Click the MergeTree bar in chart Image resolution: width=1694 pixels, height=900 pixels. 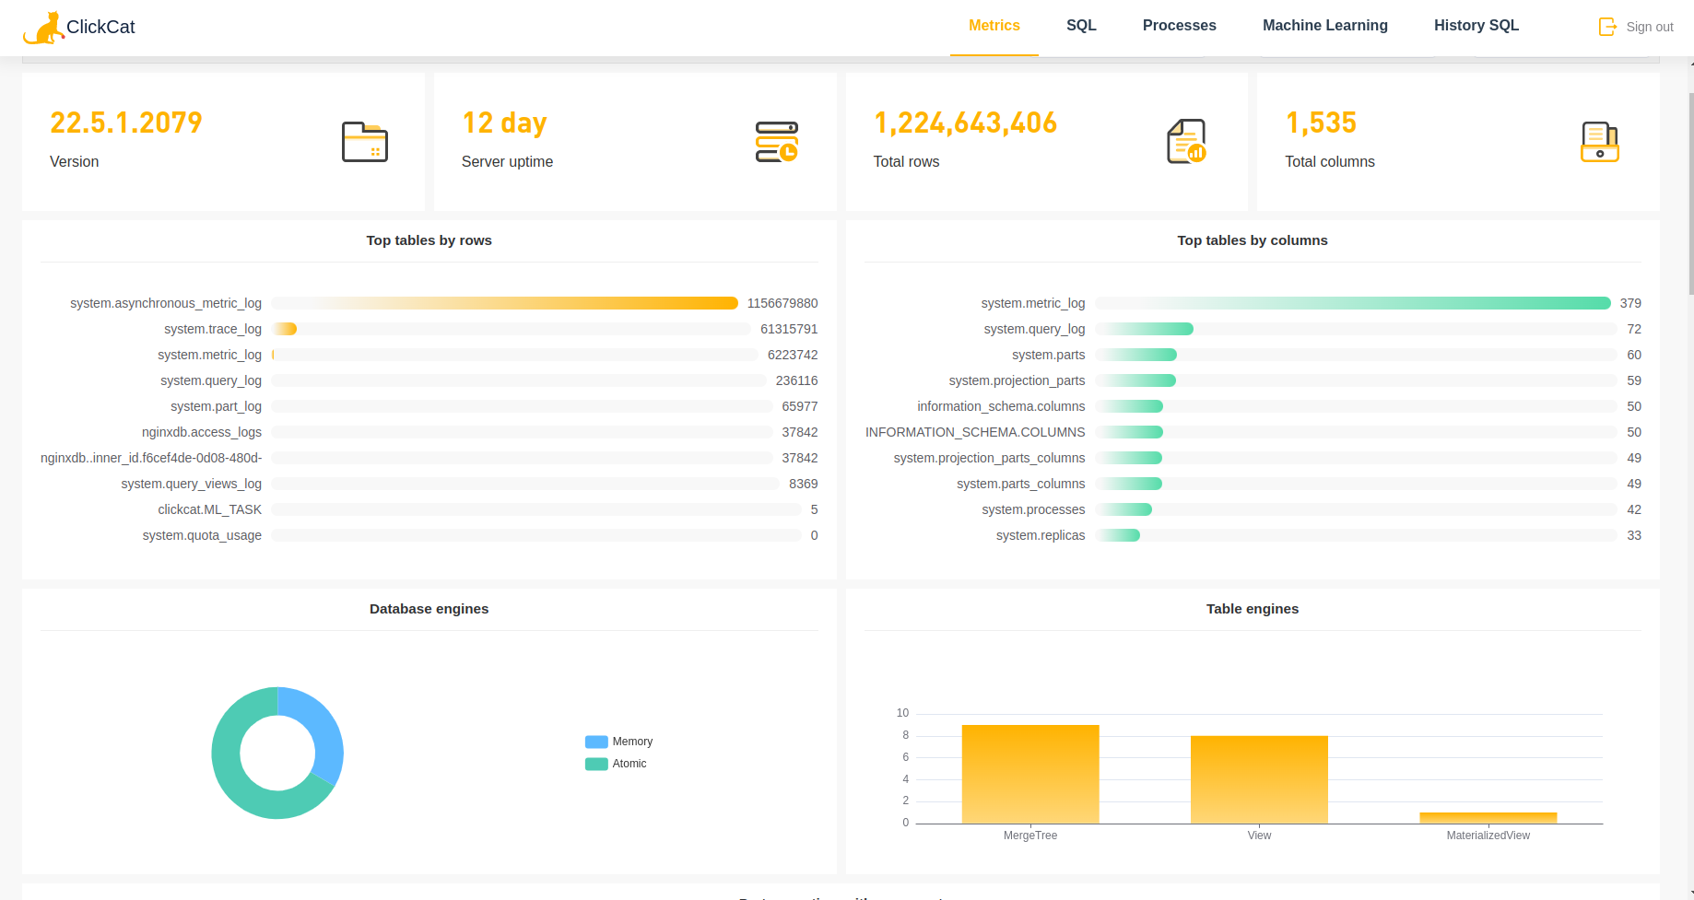pos(1030,774)
